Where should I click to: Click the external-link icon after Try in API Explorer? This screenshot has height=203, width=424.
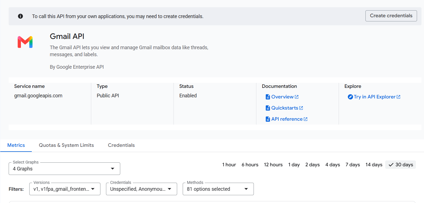[x=399, y=97]
